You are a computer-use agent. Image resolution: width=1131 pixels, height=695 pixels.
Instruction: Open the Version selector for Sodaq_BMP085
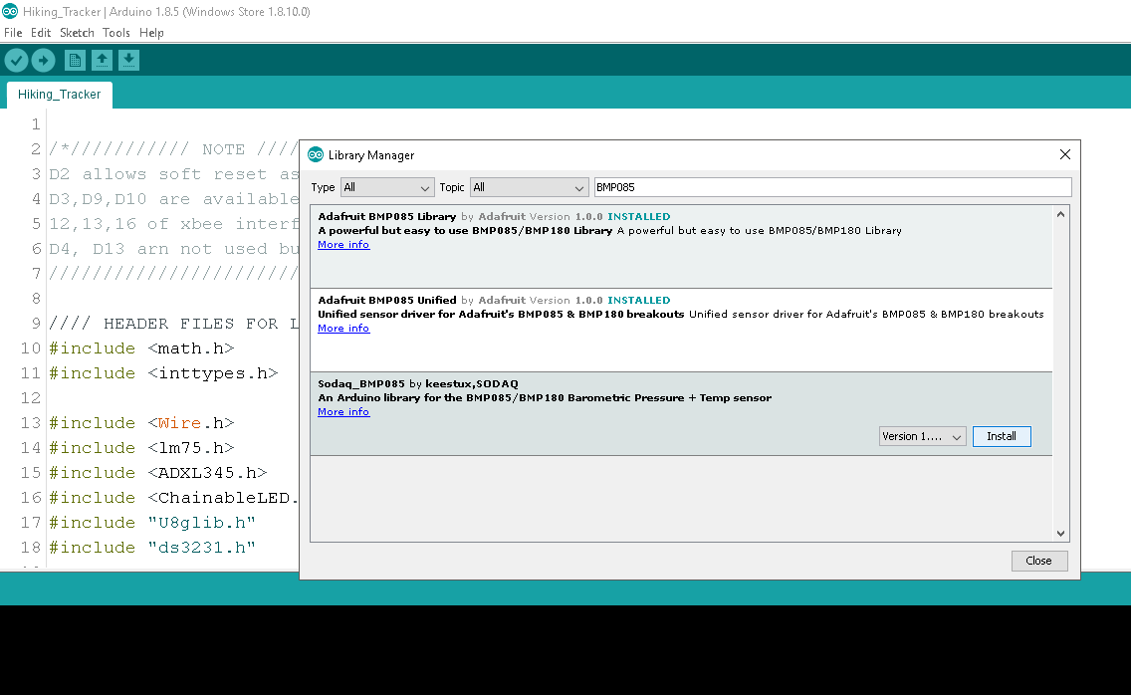pyautogui.click(x=922, y=436)
